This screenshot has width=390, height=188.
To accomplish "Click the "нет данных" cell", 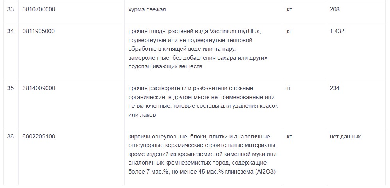I will tap(345, 137).
